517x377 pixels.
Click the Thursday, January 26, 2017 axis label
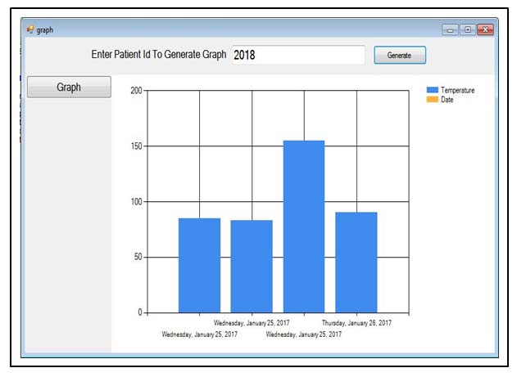(x=356, y=323)
